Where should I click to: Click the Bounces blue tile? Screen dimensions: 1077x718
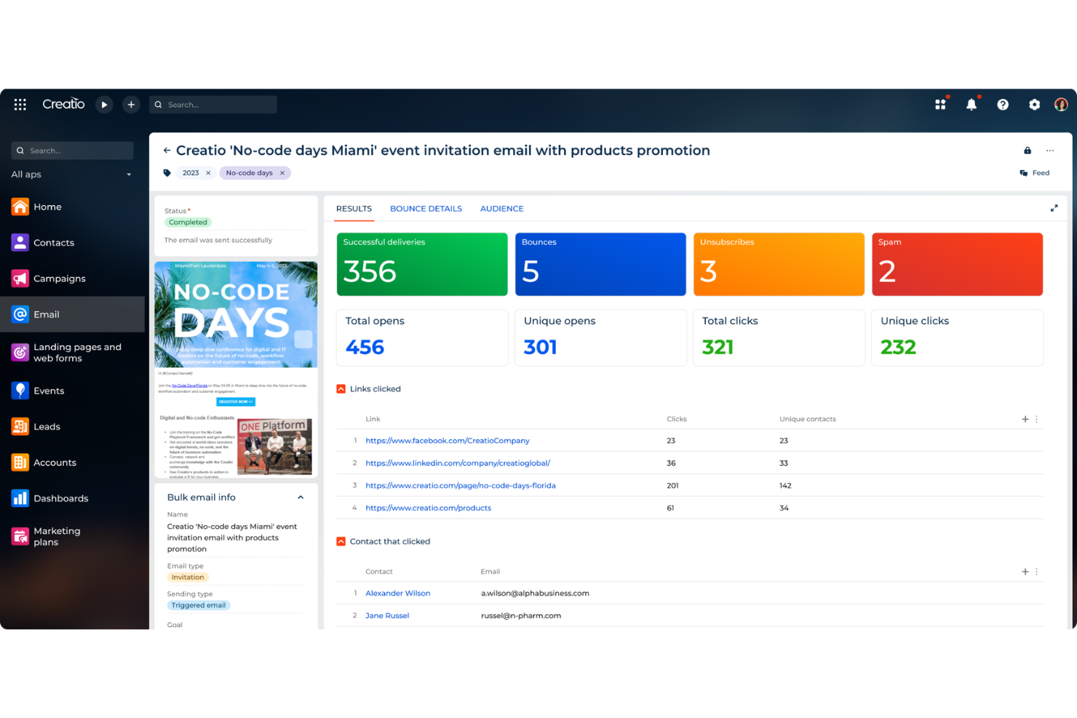tap(600, 264)
